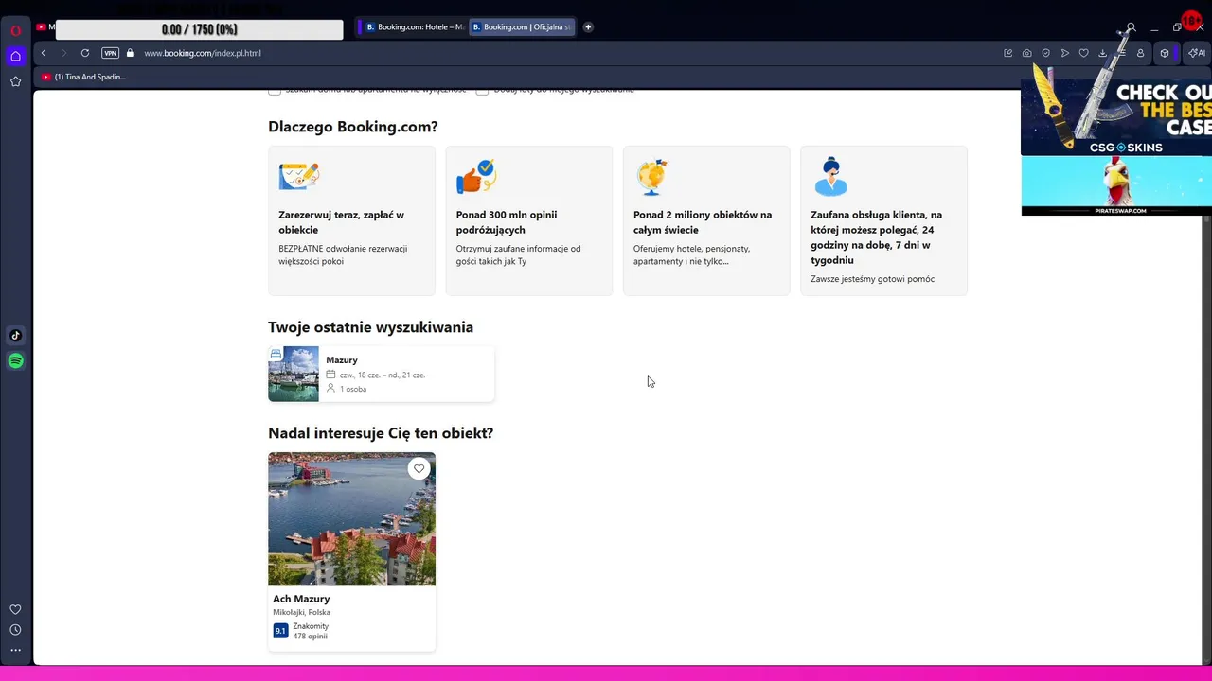
Task: Open the downloads arrow icon
Action: [1102, 53]
